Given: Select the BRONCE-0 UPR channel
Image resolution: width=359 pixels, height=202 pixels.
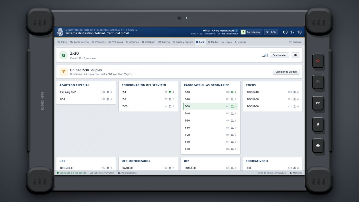Looking at the screenshot, I should (x=86, y=168).
